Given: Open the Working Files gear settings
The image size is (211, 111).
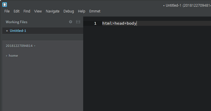Looking at the screenshot, I should coord(70,22).
